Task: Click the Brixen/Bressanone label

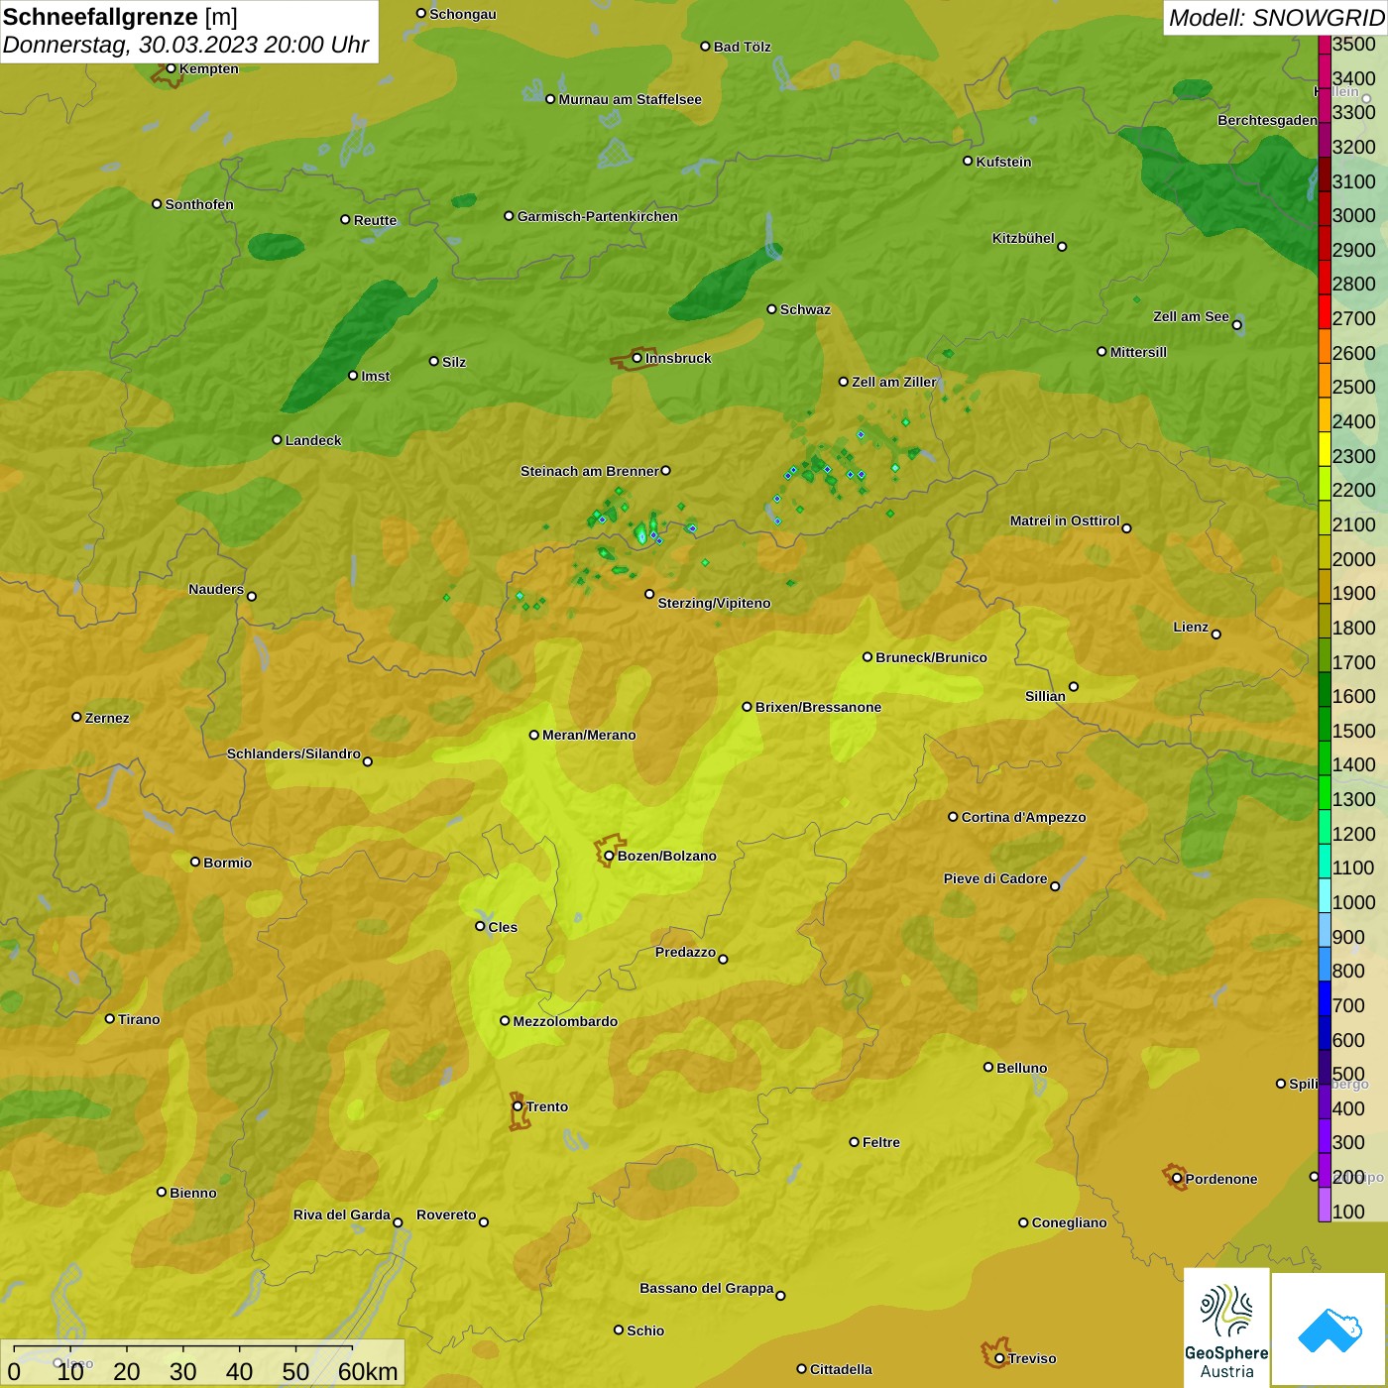Action: click(818, 707)
